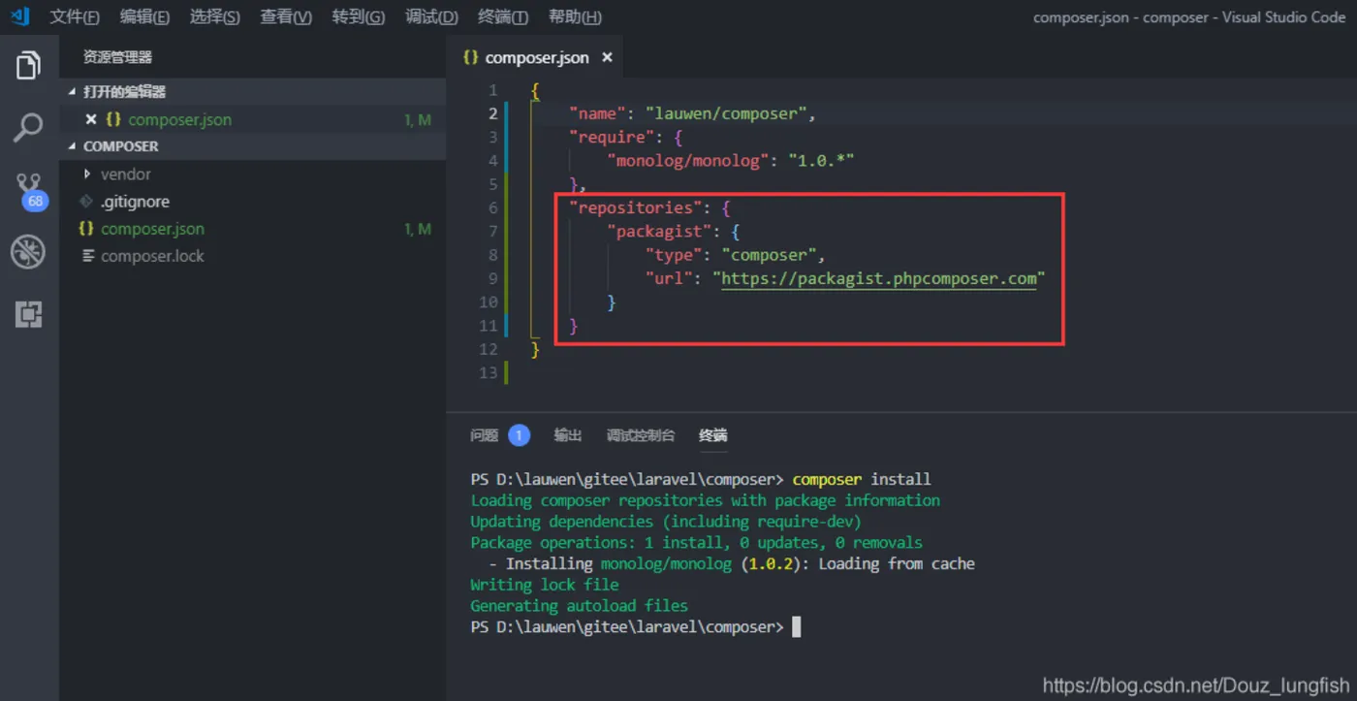Image resolution: width=1357 pixels, height=701 pixels.
Task: Click the composer.lock file icon
Action: [88, 256]
